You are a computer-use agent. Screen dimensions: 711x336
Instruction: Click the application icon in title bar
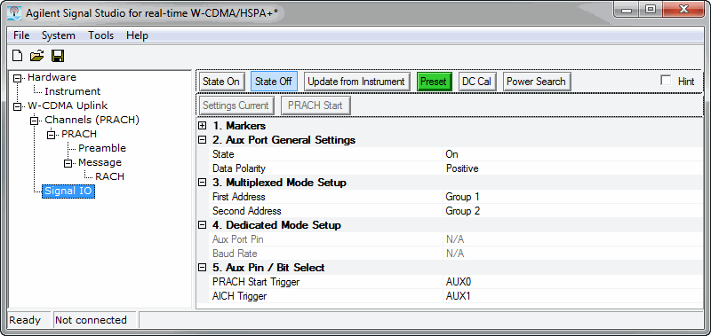coord(14,12)
